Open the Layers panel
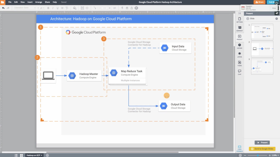This screenshot has width=280, height=157. (x=239, y=54)
